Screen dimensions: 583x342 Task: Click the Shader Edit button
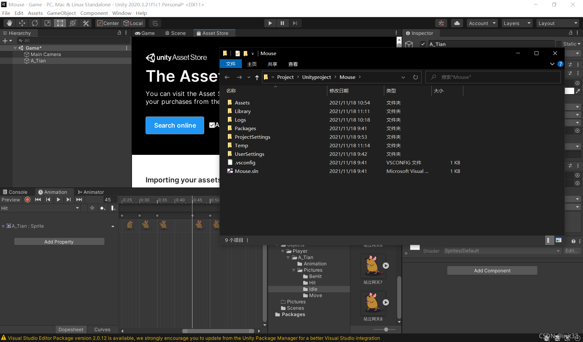point(572,251)
